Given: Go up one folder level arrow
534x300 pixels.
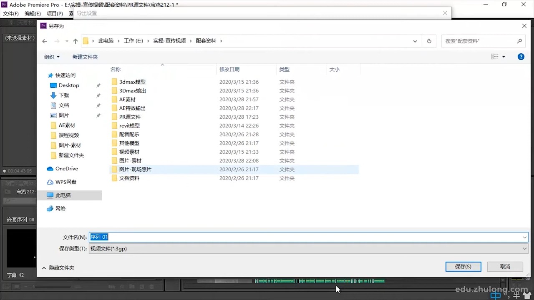Looking at the screenshot, I should [x=76, y=41].
